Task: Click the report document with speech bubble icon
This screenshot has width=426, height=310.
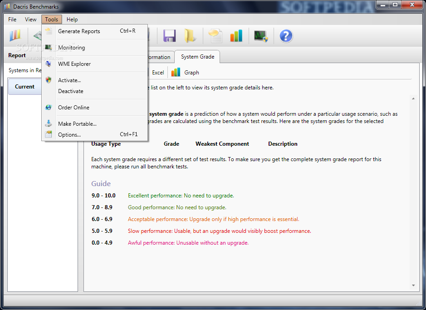Action: 215,35
